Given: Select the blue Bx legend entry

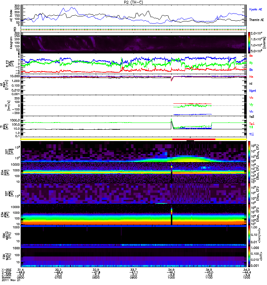Looking at the screenshot, I should point(251,70).
